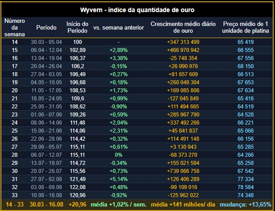Click negative growth '-127 045 849'
Screen dimensions: 275x211
[183, 99]
